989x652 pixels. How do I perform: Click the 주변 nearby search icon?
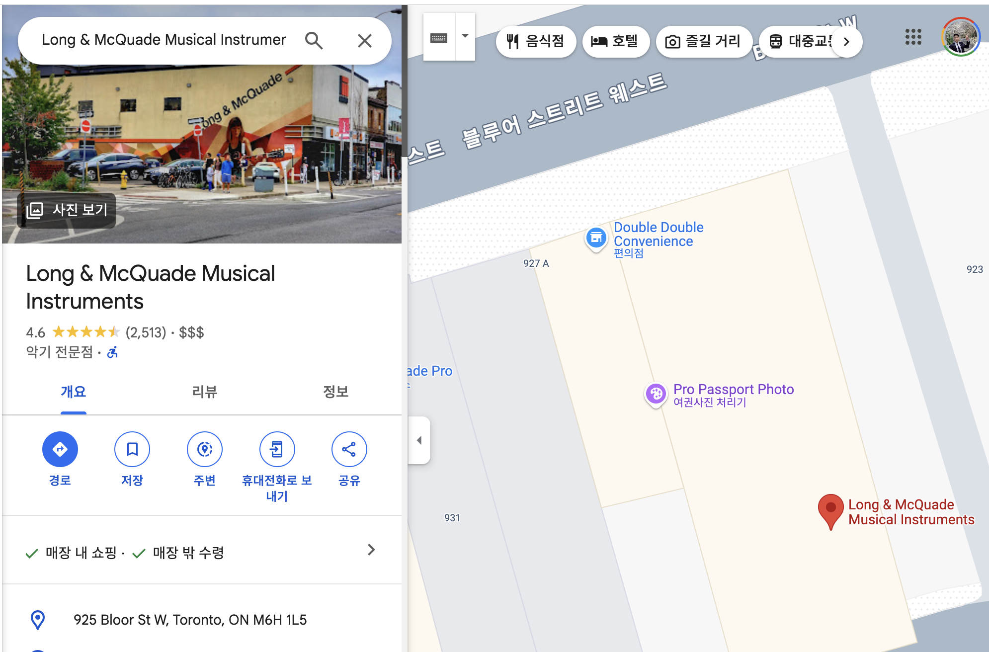click(x=205, y=449)
